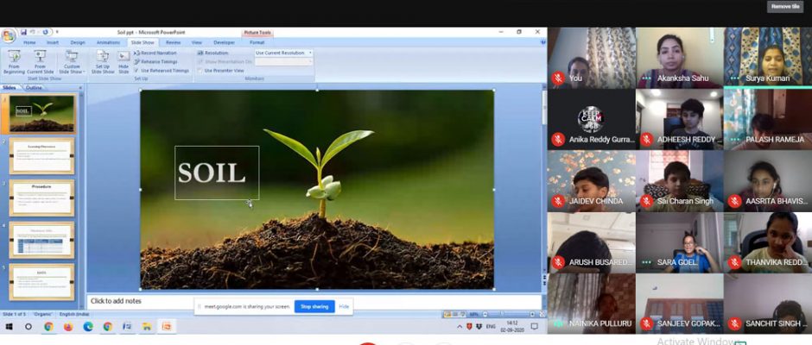Image resolution: width=812 pixels, height=345 pixels.
Task: Open the Developer ribbon tab
Action: tap(224, 42)
